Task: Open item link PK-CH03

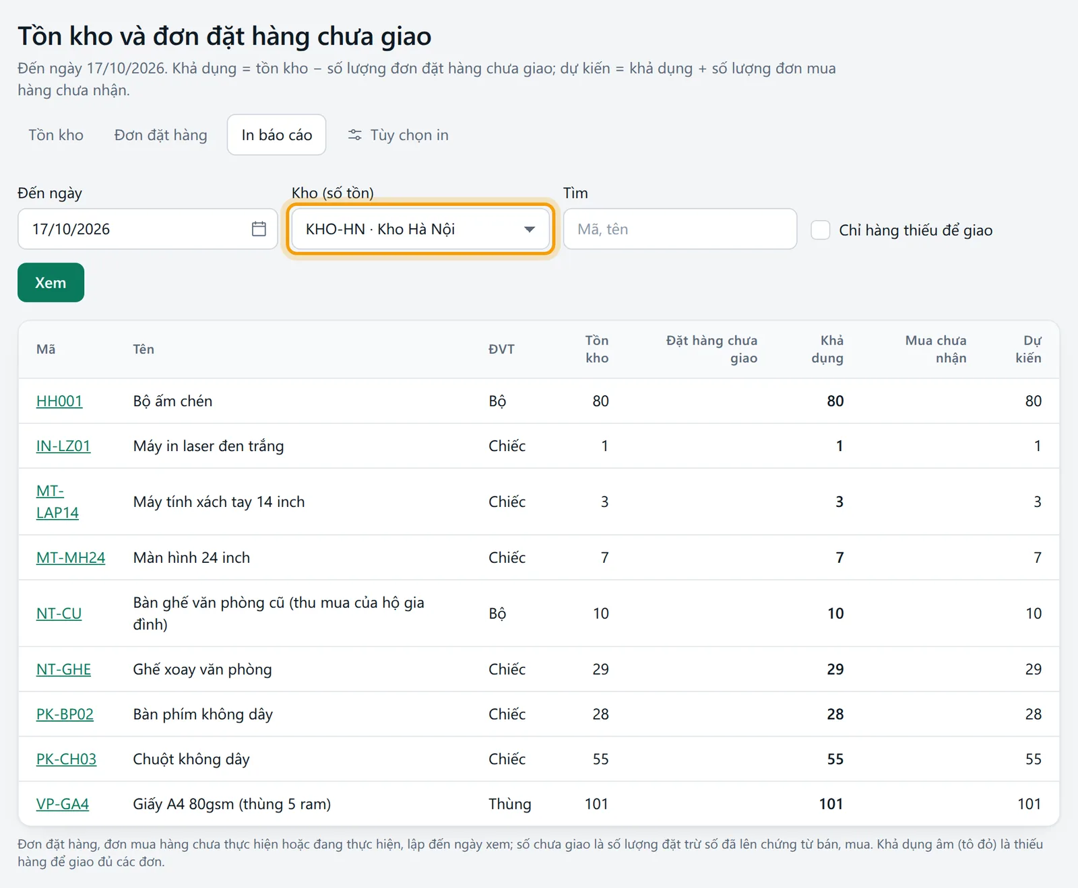Action: [66, 759]
